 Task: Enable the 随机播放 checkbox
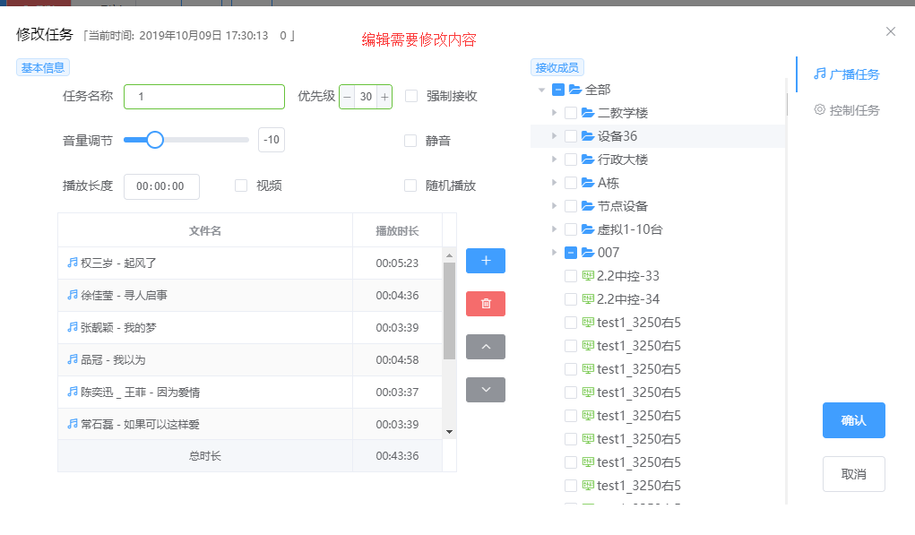pyautogui.click(x=411, y=186)
